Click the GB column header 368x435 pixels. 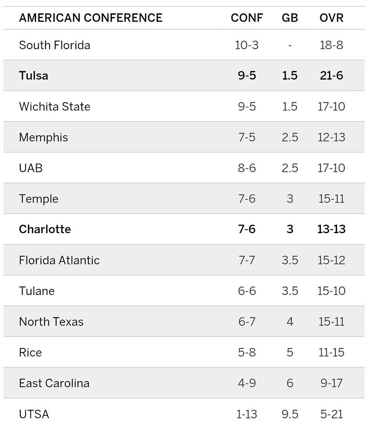coord(290,18)
